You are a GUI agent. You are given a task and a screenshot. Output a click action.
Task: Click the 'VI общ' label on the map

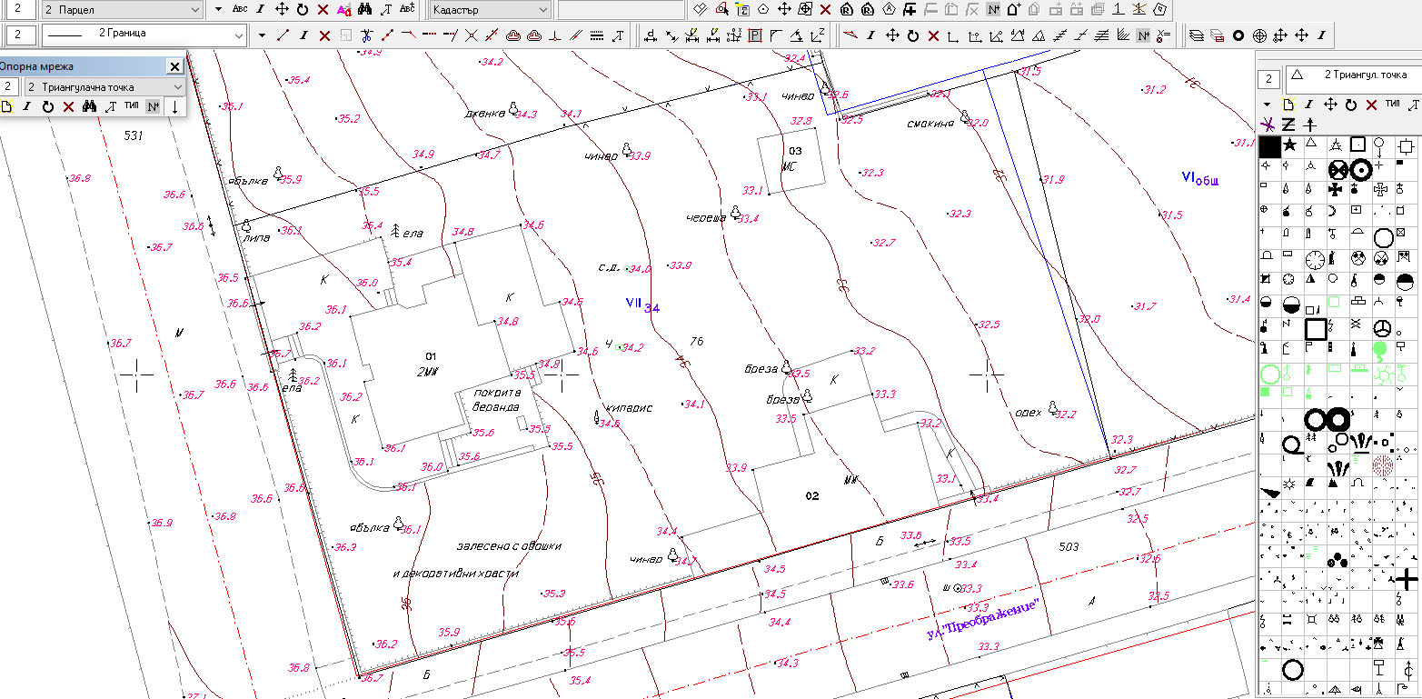tap(1199, 178)
